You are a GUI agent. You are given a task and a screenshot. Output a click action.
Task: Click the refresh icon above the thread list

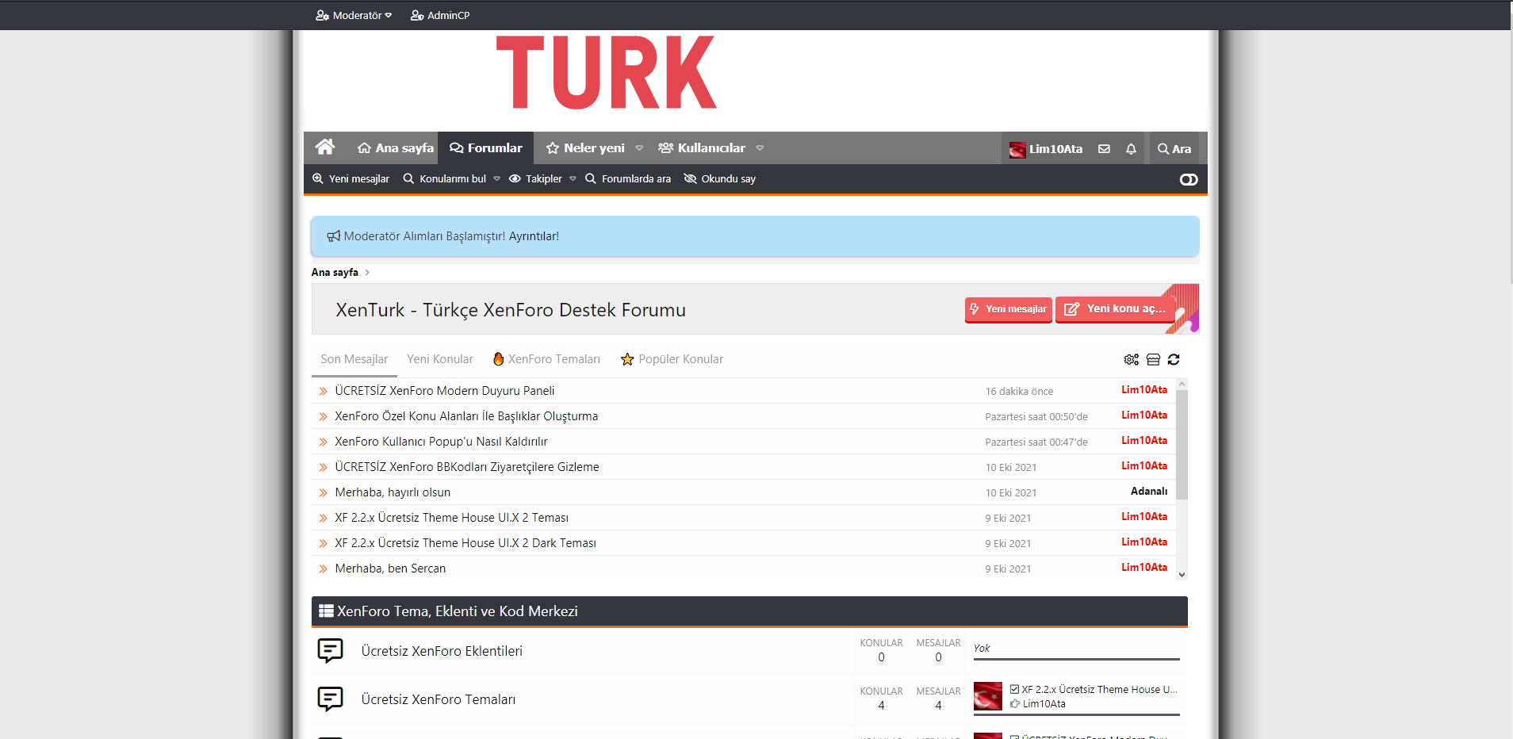click(1174, 360)
